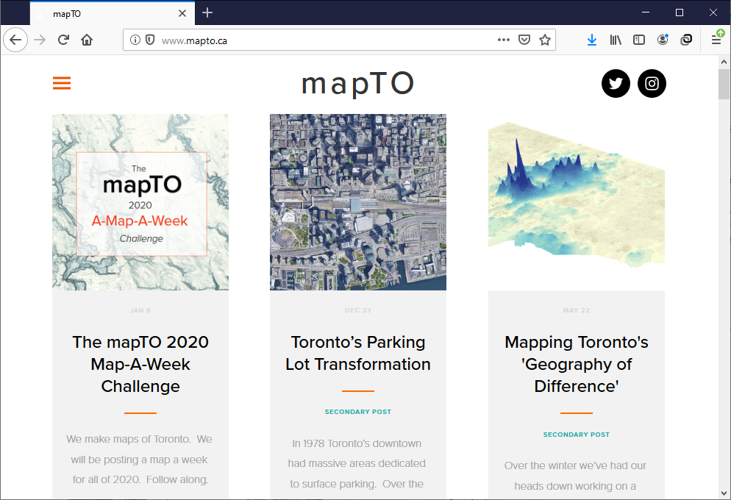Image resolution: width=731 pixels, height=500 pixels.
Task: Open the orange hamburger navigation menu
Action: click(62, 83)
